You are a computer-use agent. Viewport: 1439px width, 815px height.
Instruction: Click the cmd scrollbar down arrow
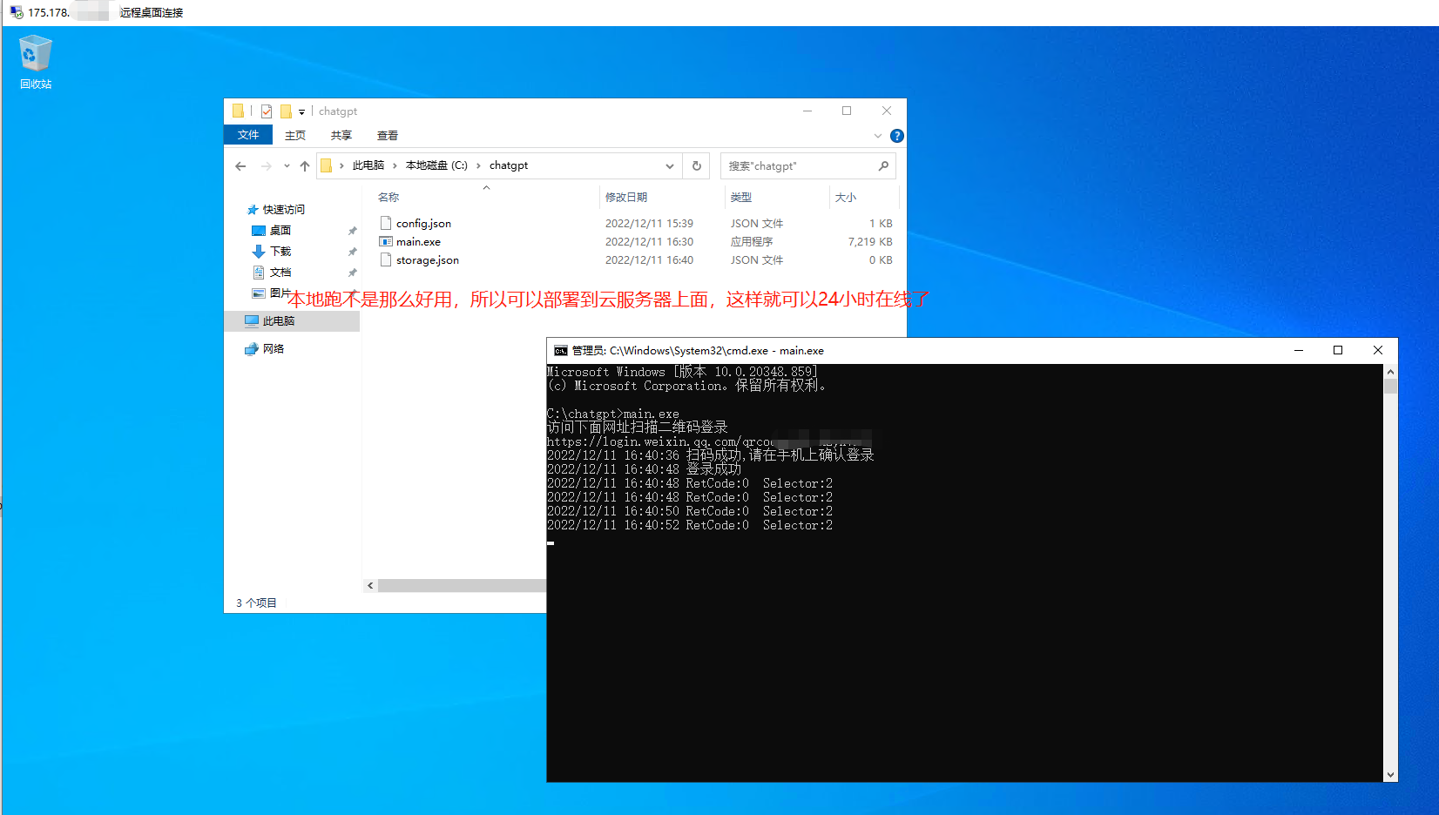[1390, 774]
